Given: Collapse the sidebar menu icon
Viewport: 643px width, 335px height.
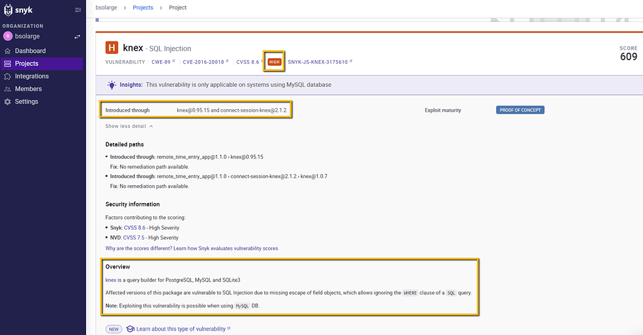Looking at the screenshot, I should (77, 10).
